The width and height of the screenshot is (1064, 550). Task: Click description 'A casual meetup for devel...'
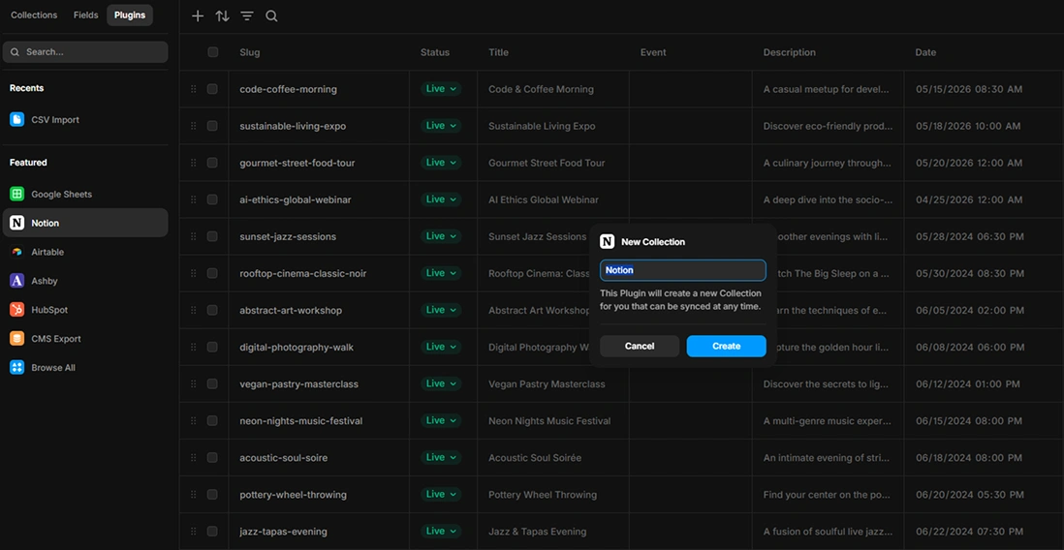(x=828, y=89)
